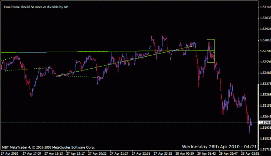This screenshot has width=271, height=156.
Task: Click the 1.5303 price scale label
Action: click(x=265, y=18)
